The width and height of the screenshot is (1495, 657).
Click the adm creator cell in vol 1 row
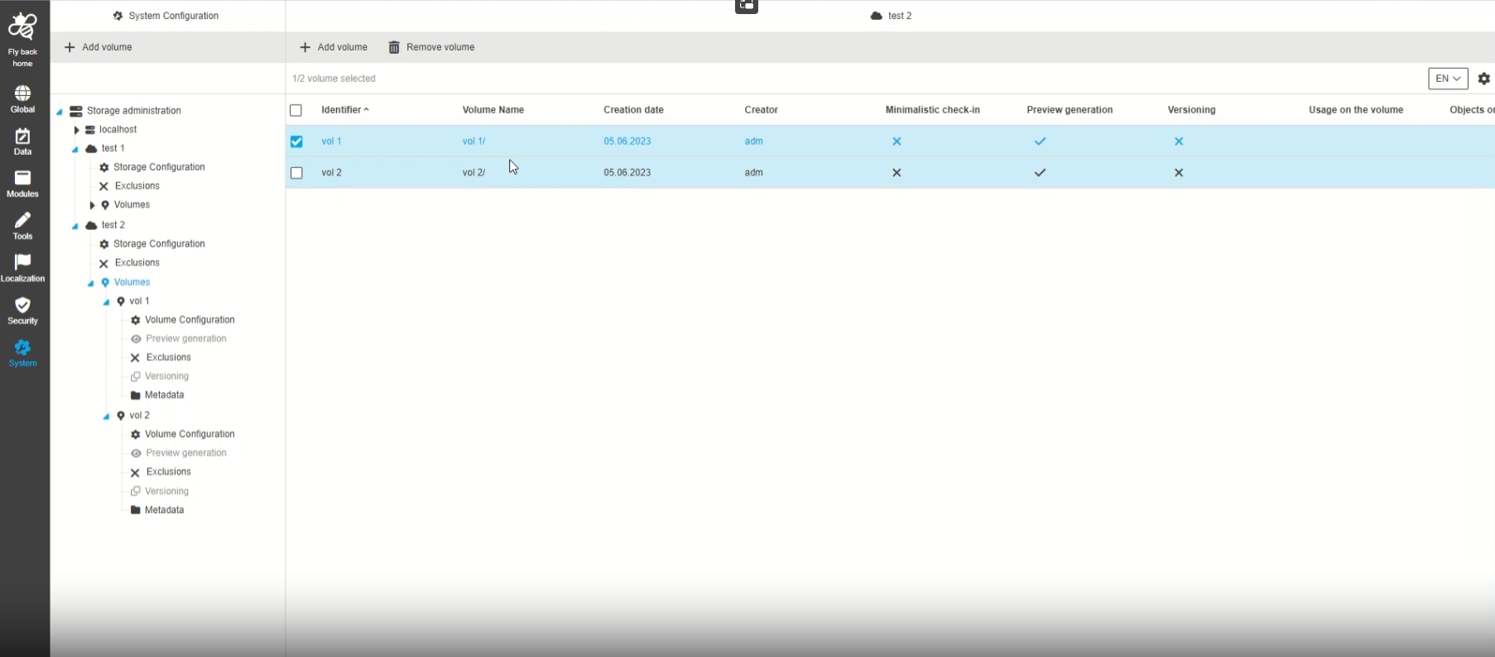[753, 141]
